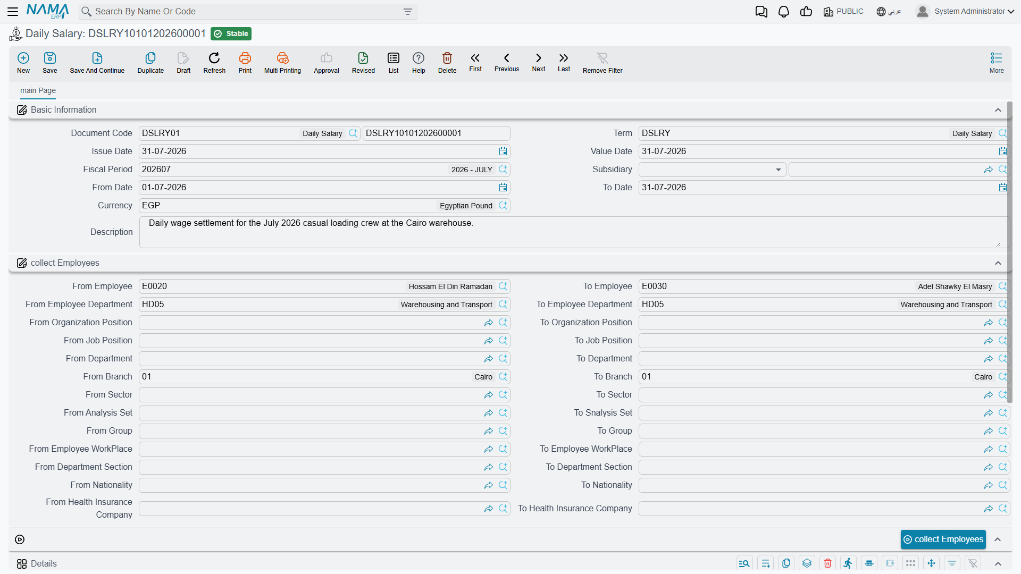Open Fiscal Period lookup icon
Screen dimensions: 1021x574
coord(503,170)
